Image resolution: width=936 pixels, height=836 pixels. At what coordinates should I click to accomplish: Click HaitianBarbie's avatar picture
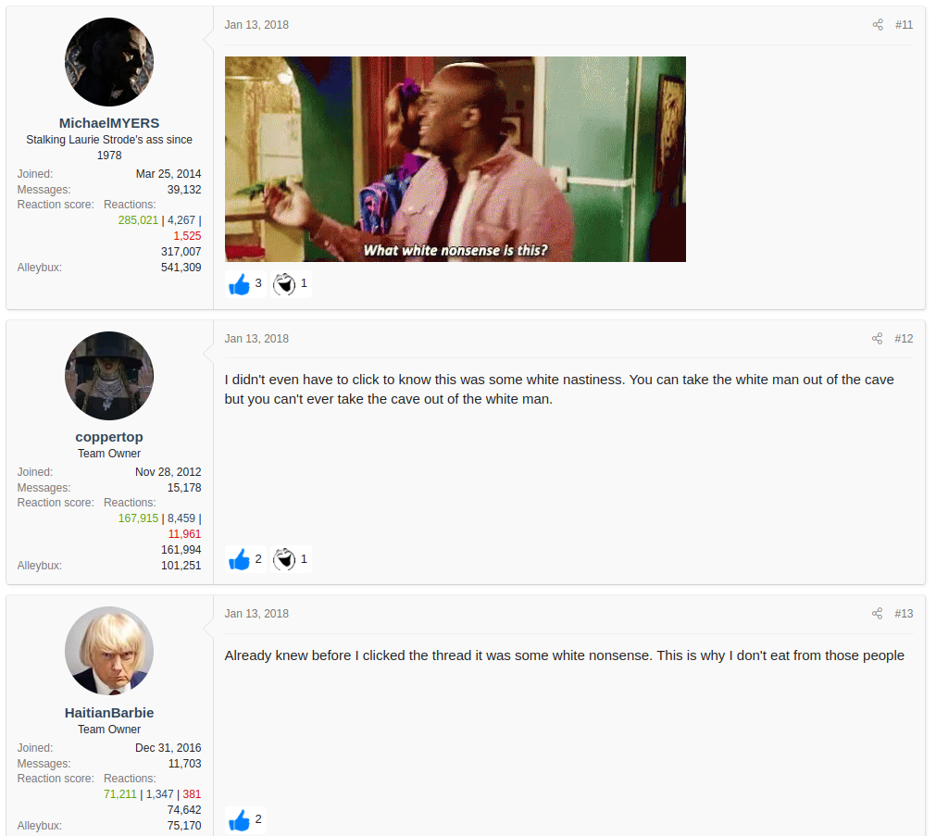[109, 651]
